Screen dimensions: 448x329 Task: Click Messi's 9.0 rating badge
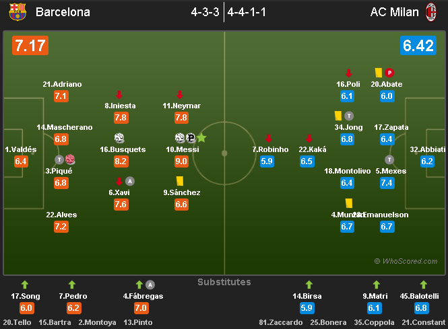(181, 161)
